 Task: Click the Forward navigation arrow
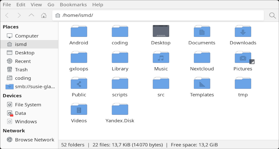click(19, 15)
